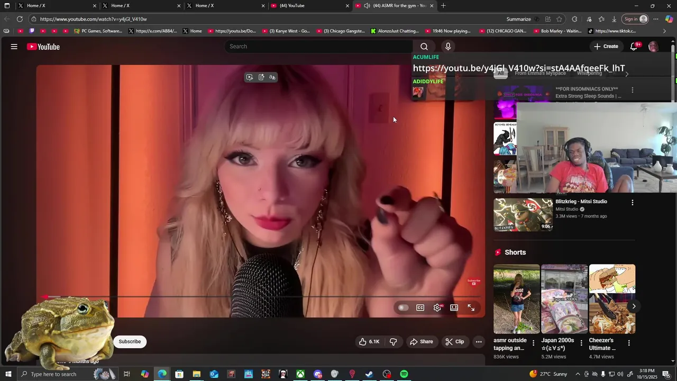
Task: Open File Explorer from the taskbar
Action: pos(197,374)
